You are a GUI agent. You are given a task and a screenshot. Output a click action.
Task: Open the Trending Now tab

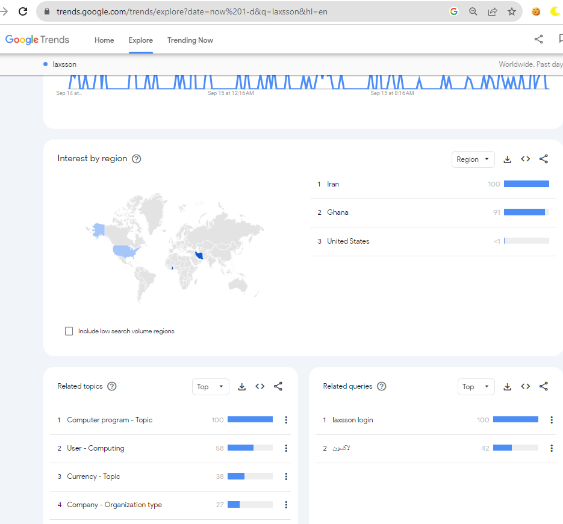[x=190, y=40]
